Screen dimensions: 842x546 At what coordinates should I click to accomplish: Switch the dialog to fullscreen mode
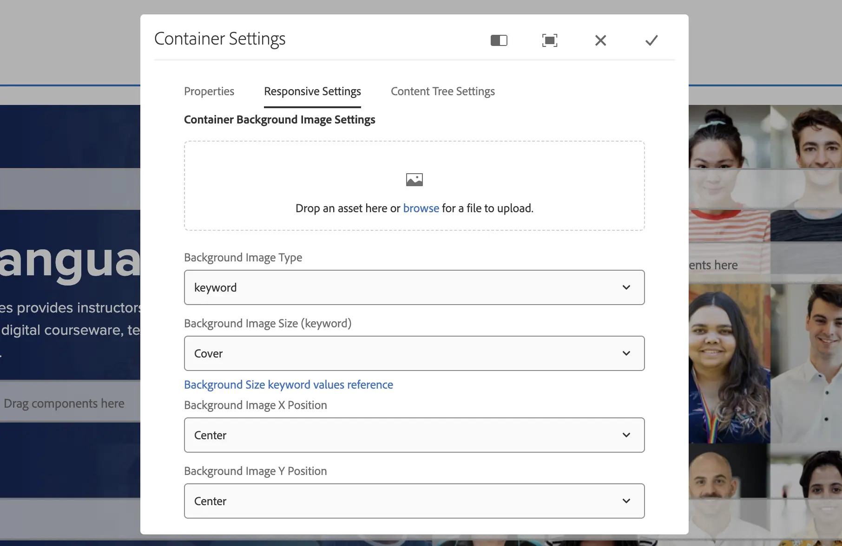550,40
